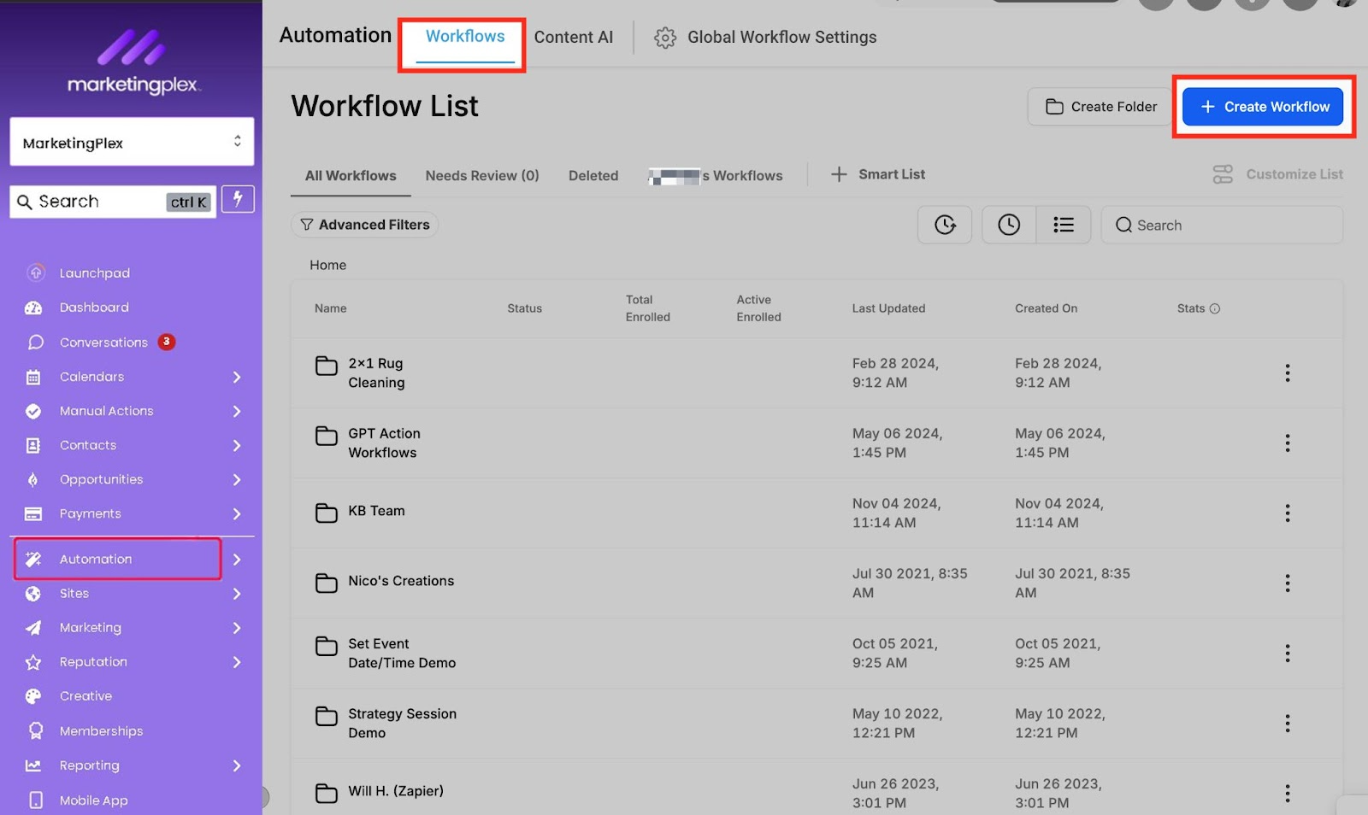Viewport: 1368px width, 815px height.
Task: Click the Create Folder button
Action: [1100, 107]
